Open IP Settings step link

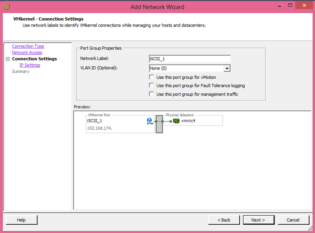(30, 65)
